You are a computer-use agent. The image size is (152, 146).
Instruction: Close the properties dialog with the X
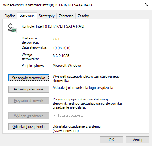(147, 5)
